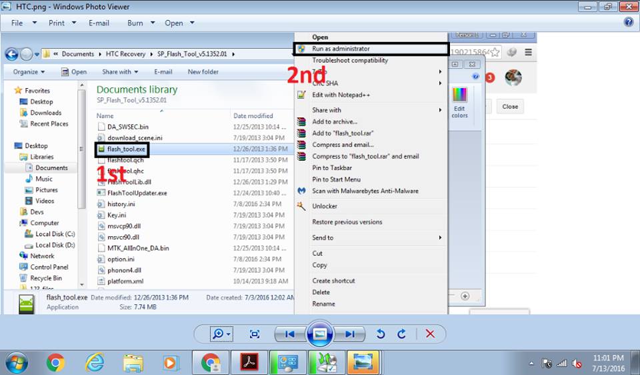
Task: Click the browser hamburger menu icon
Action: [x=528, y=52]
